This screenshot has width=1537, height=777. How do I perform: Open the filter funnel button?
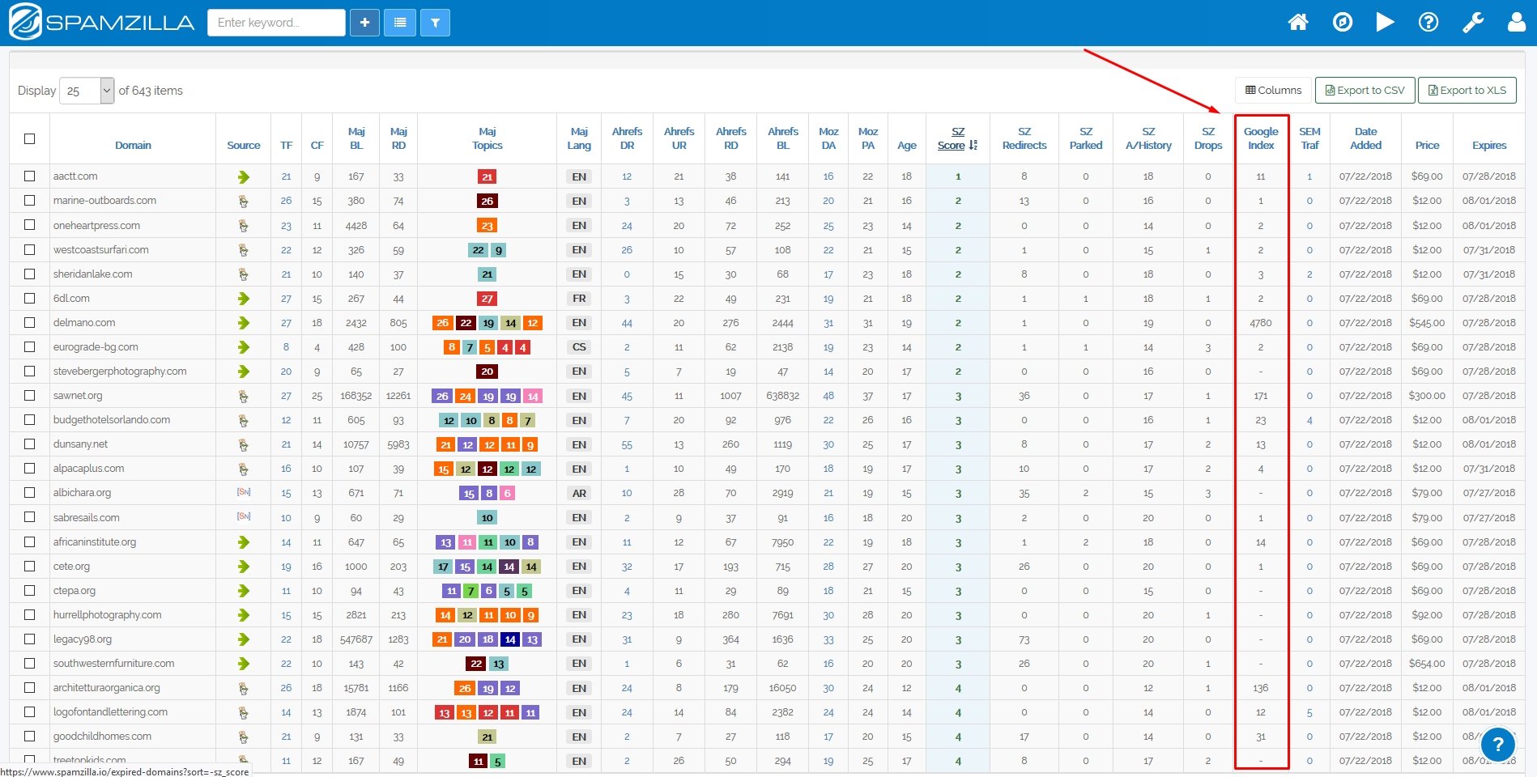(436, 23)
